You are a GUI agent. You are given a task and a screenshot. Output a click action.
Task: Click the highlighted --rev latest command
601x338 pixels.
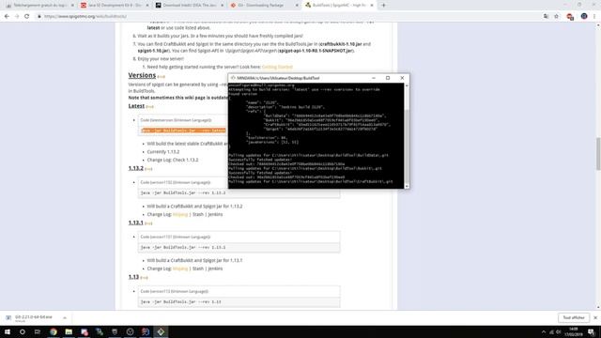click(x=183, y=131)
